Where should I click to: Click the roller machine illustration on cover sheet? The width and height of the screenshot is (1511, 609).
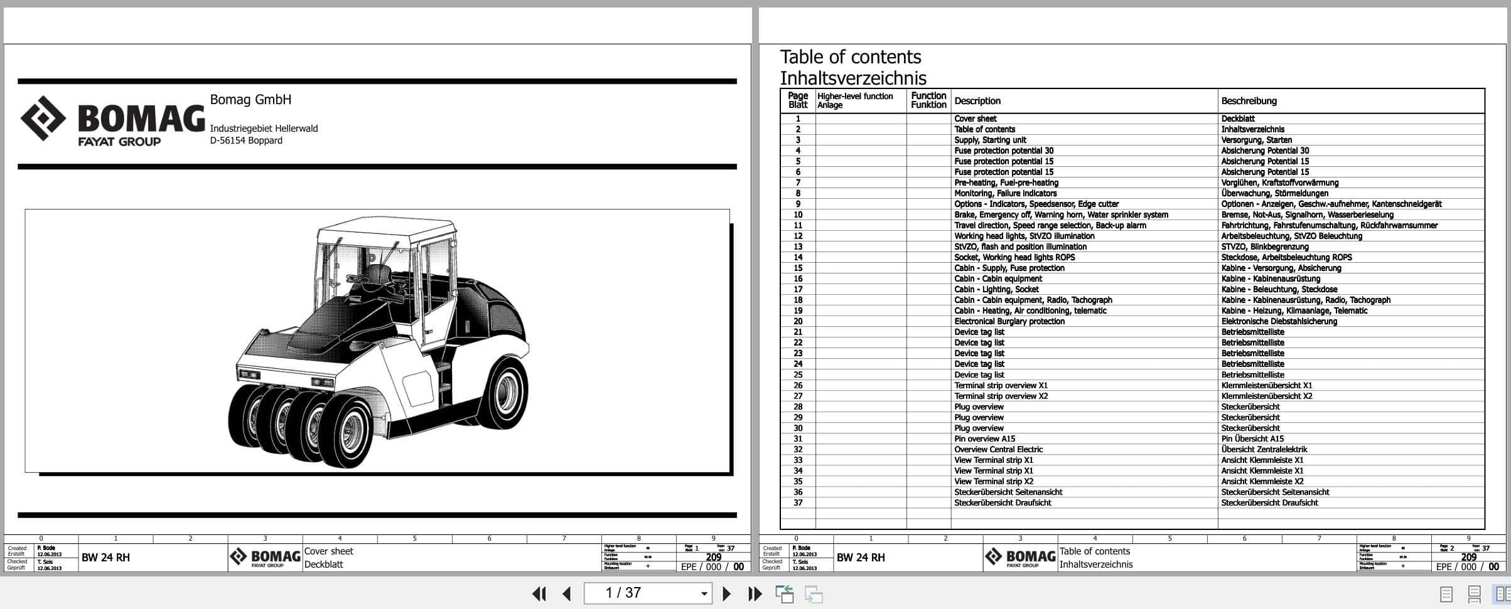click(x=379, y=342)
